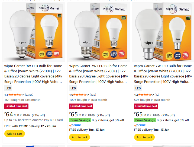Image resolution: width=194 pixels, height=147 pixels.
Task: Open the 7W B22 bulb product image
Action: pyautogui.click(x=163, y=33)
